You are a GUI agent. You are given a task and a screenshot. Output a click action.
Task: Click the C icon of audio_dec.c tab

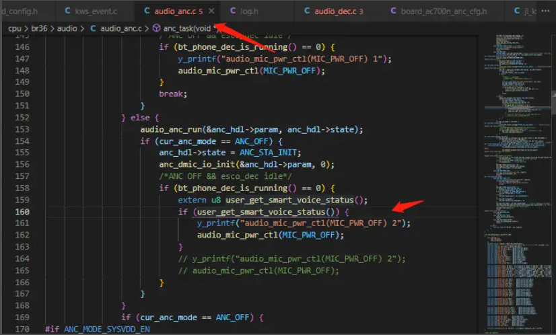[x=307, y=11]
